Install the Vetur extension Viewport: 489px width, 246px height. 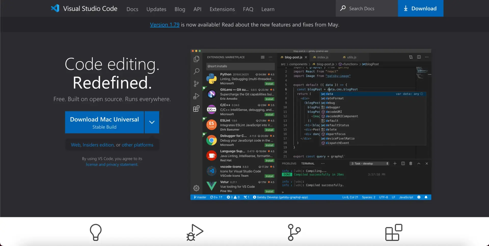(x=269, y=192)
